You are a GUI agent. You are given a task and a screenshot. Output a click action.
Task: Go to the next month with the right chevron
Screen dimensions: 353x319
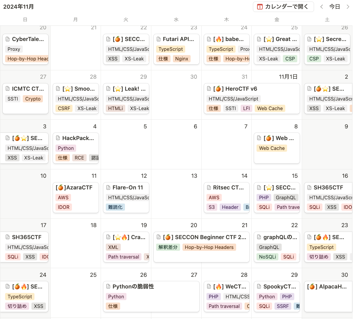coord(348,7)
